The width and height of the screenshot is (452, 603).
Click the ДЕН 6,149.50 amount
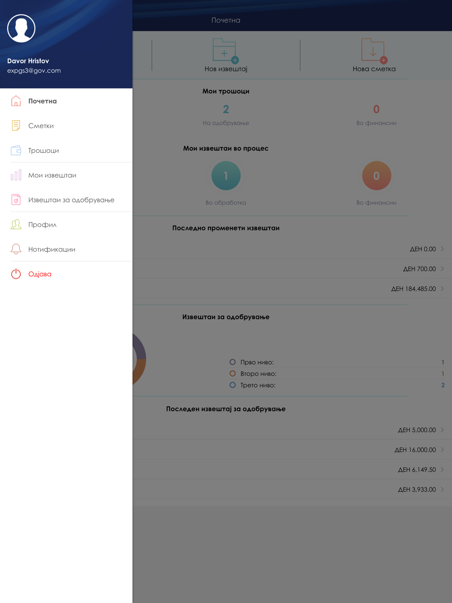pos(417,470)
